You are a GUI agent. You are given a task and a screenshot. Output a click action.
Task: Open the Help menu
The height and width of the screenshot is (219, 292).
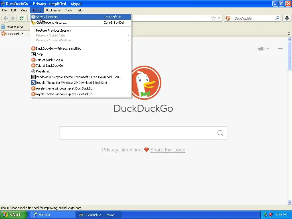pos(80,10)
